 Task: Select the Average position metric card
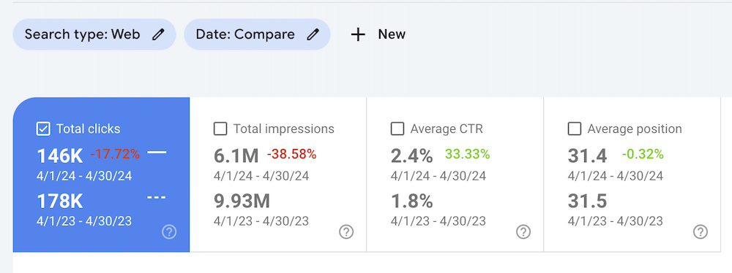point(632,174)
